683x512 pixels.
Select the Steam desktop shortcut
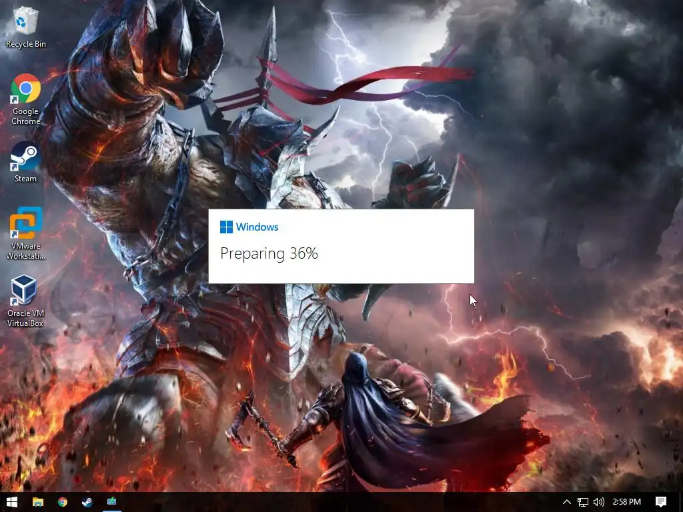[25, 163]
